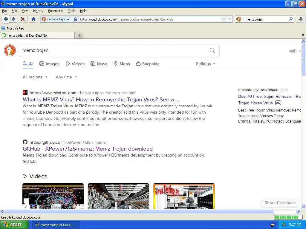The image size is (306, 229).
Task: Click the minitool.com MT favicon
Action: (x=25, y=92)
